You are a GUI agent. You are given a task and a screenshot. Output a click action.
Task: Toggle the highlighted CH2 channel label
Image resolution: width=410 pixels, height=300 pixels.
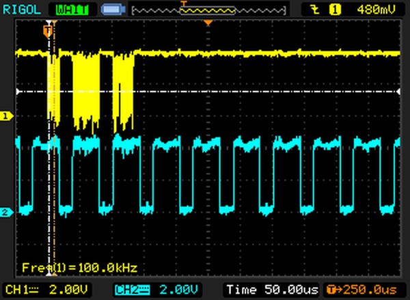127,290
